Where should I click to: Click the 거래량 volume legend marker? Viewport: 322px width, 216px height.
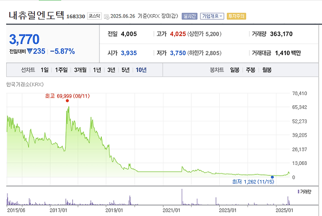(x=298, y=192)
